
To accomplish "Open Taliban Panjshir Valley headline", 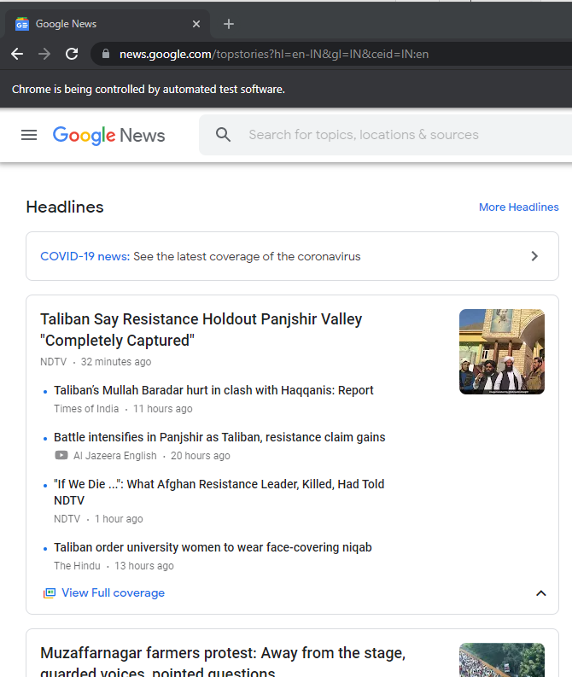I will (x=201, y=330).
